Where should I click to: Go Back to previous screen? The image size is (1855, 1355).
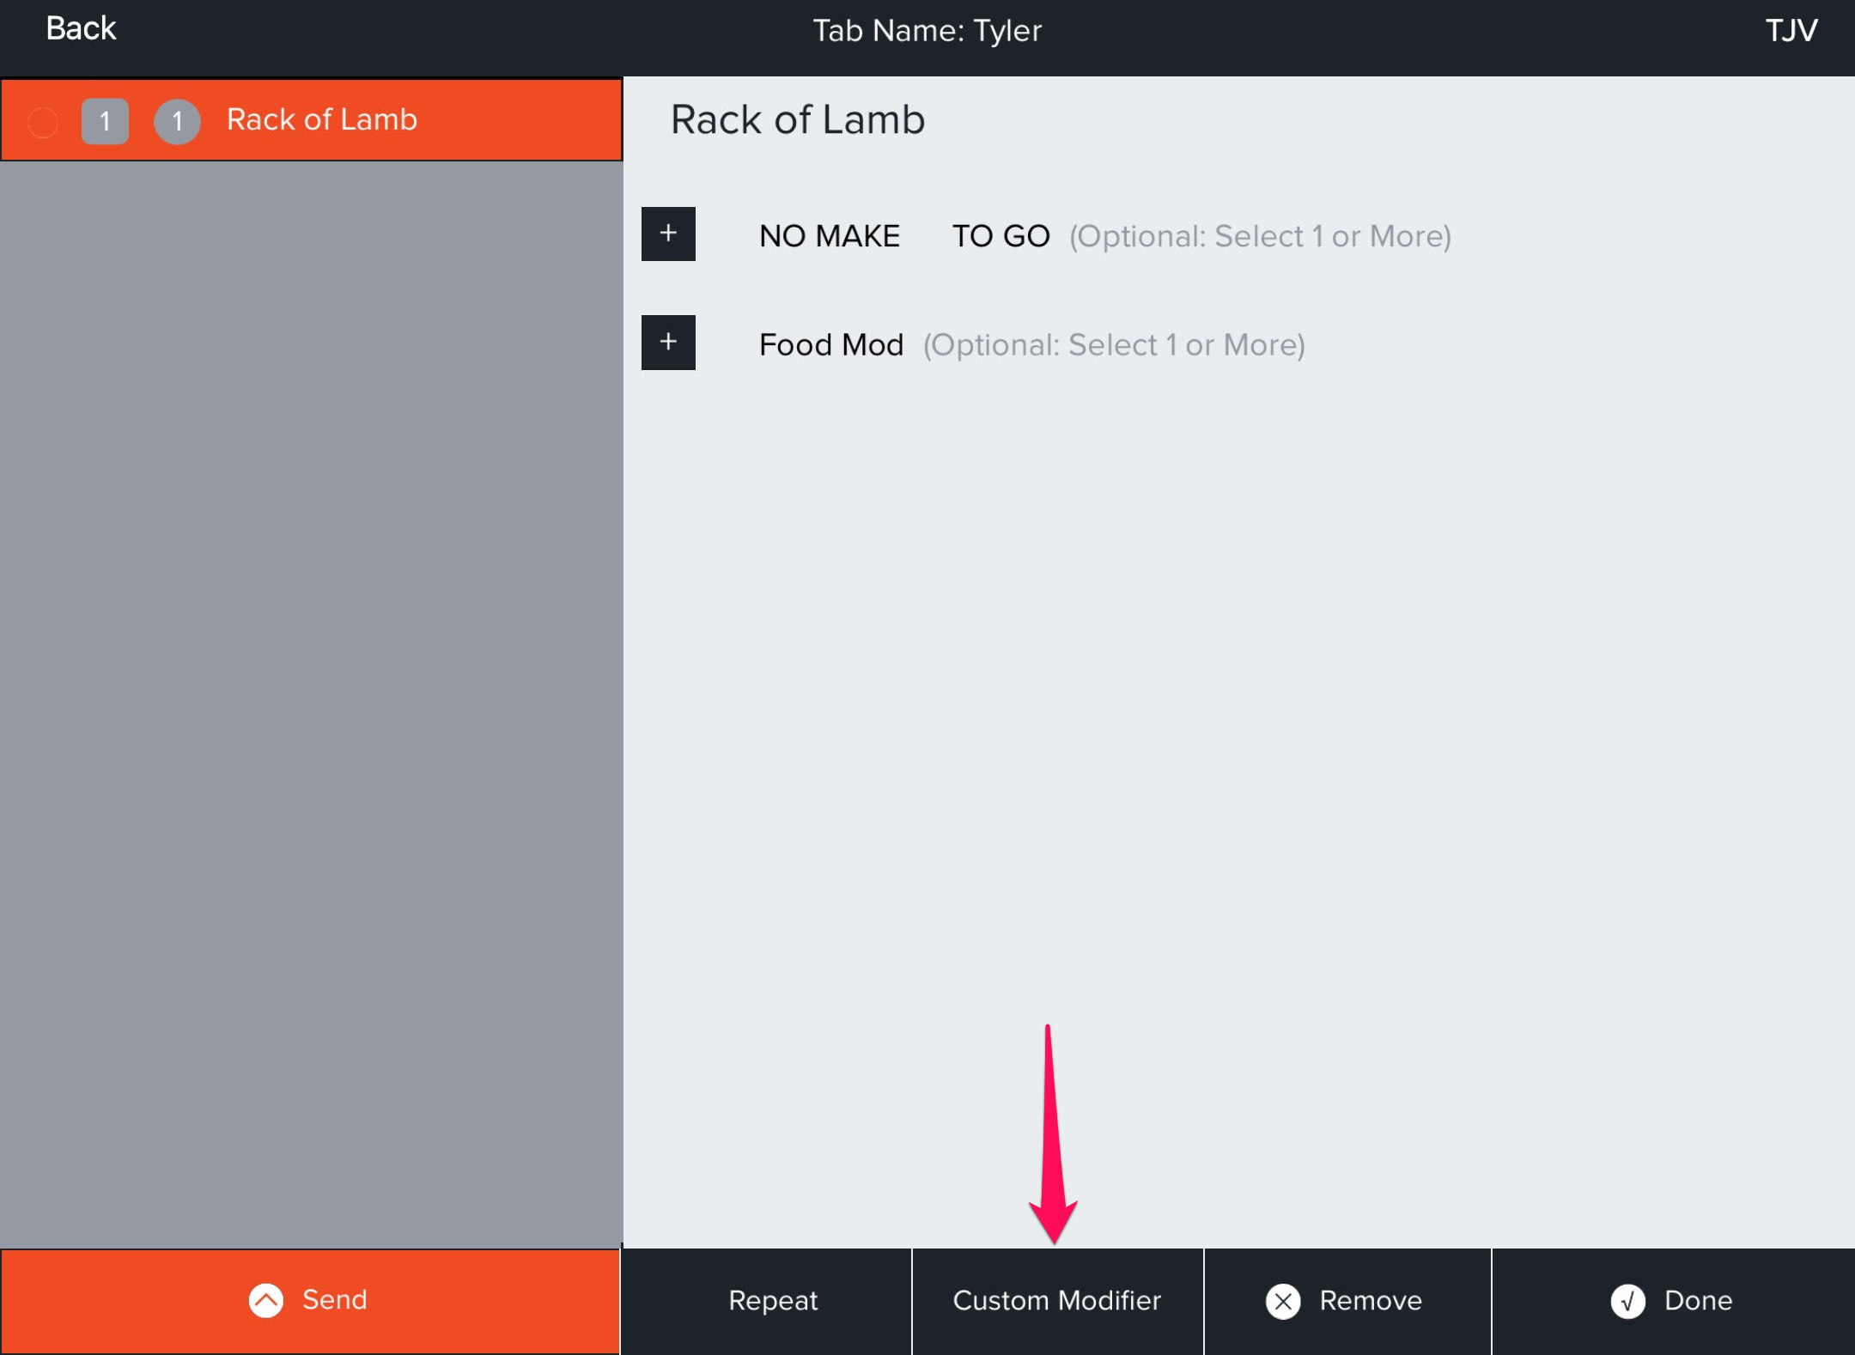pos(81,29)
